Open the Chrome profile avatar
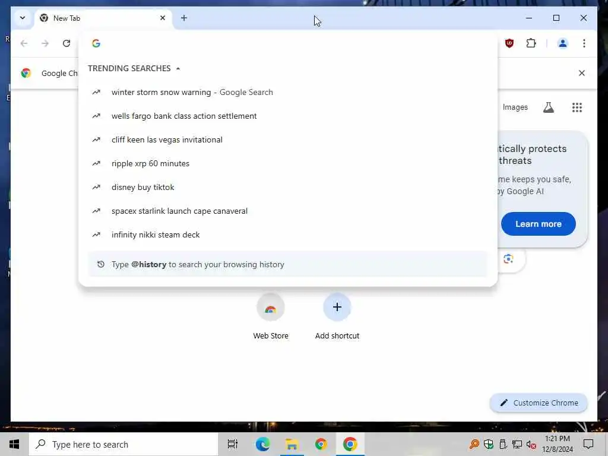The image size is (608, 456). click(563, 43)
